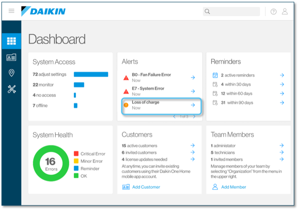
Task: Open arrow for 15 active customers
Action: pyautogui.click(x=193, y=146)
